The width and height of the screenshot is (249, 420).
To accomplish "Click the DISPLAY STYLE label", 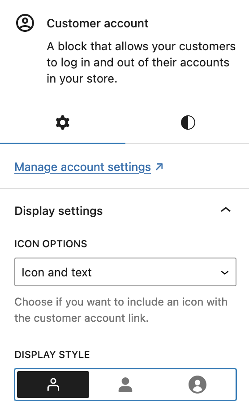I will coord(52,354).
